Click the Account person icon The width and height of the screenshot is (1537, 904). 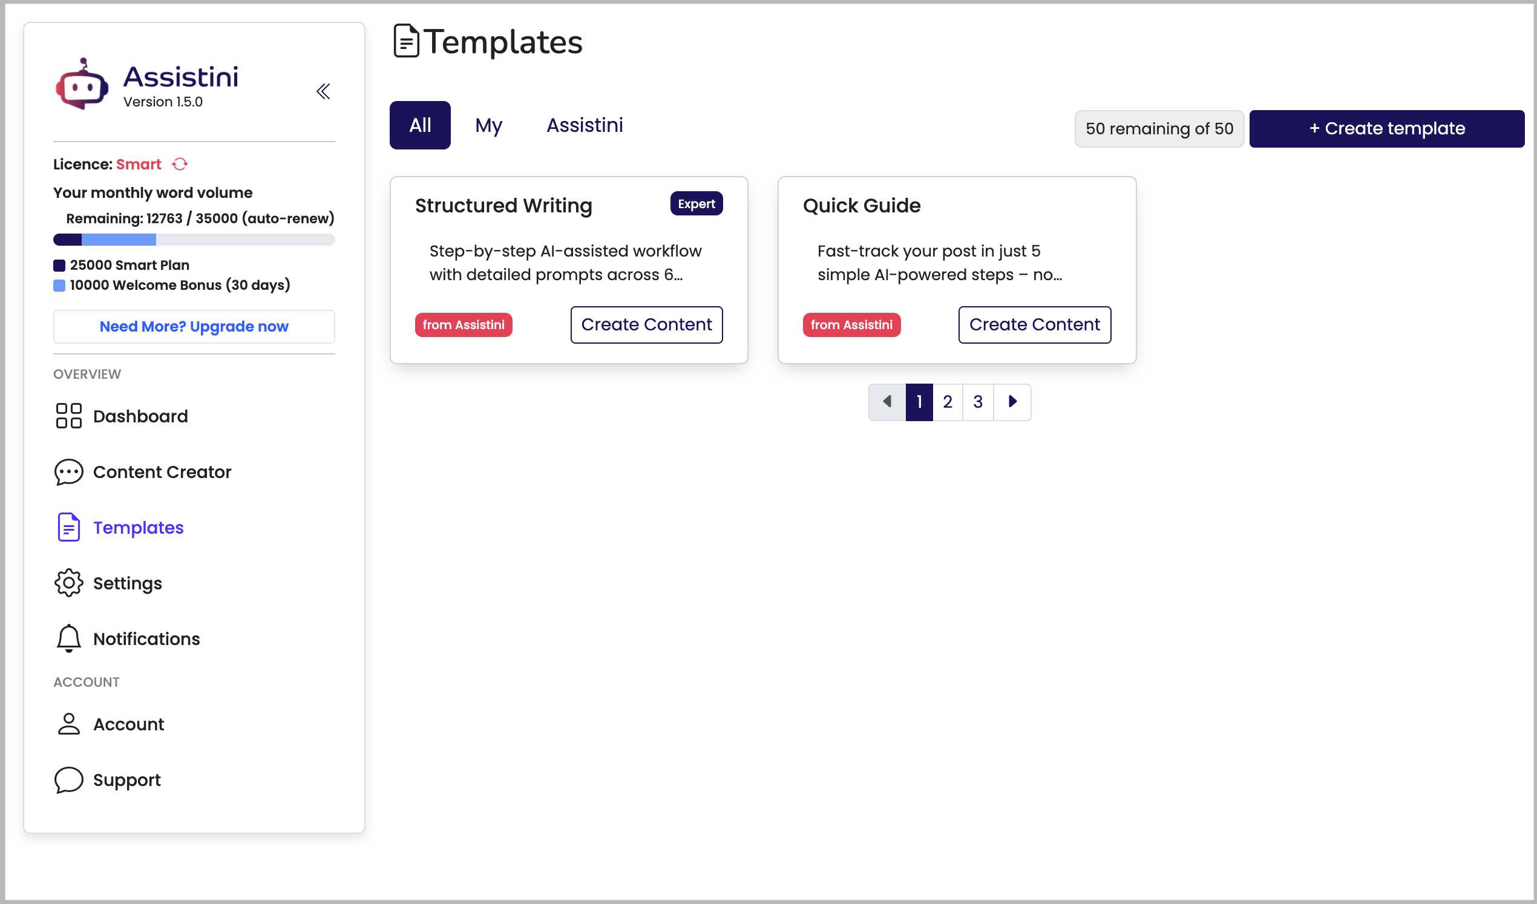click(68, 724)
